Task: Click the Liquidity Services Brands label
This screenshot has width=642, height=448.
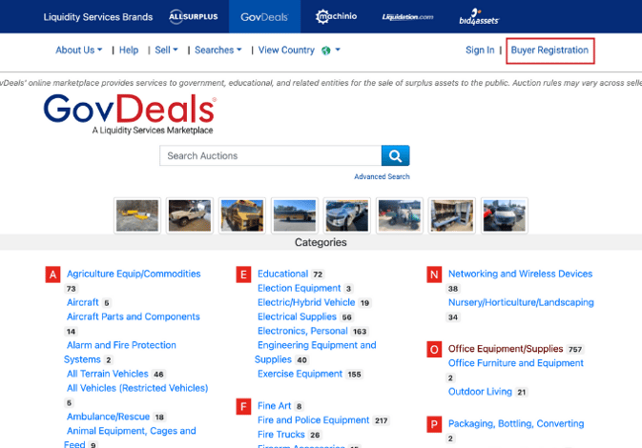Action: [98, 17]
